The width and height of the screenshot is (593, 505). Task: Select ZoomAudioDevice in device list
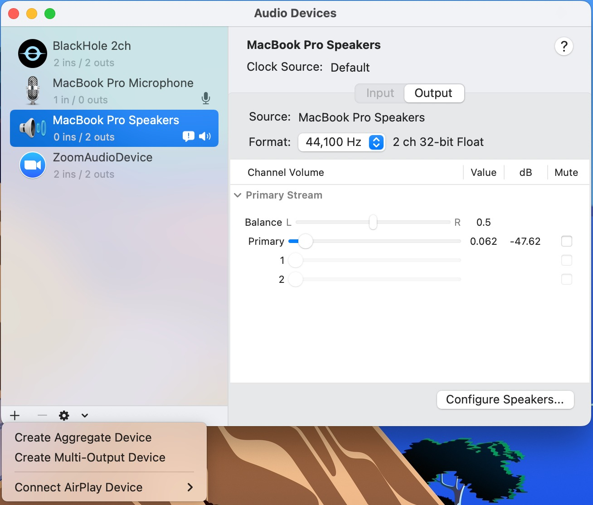click(114, 165)
